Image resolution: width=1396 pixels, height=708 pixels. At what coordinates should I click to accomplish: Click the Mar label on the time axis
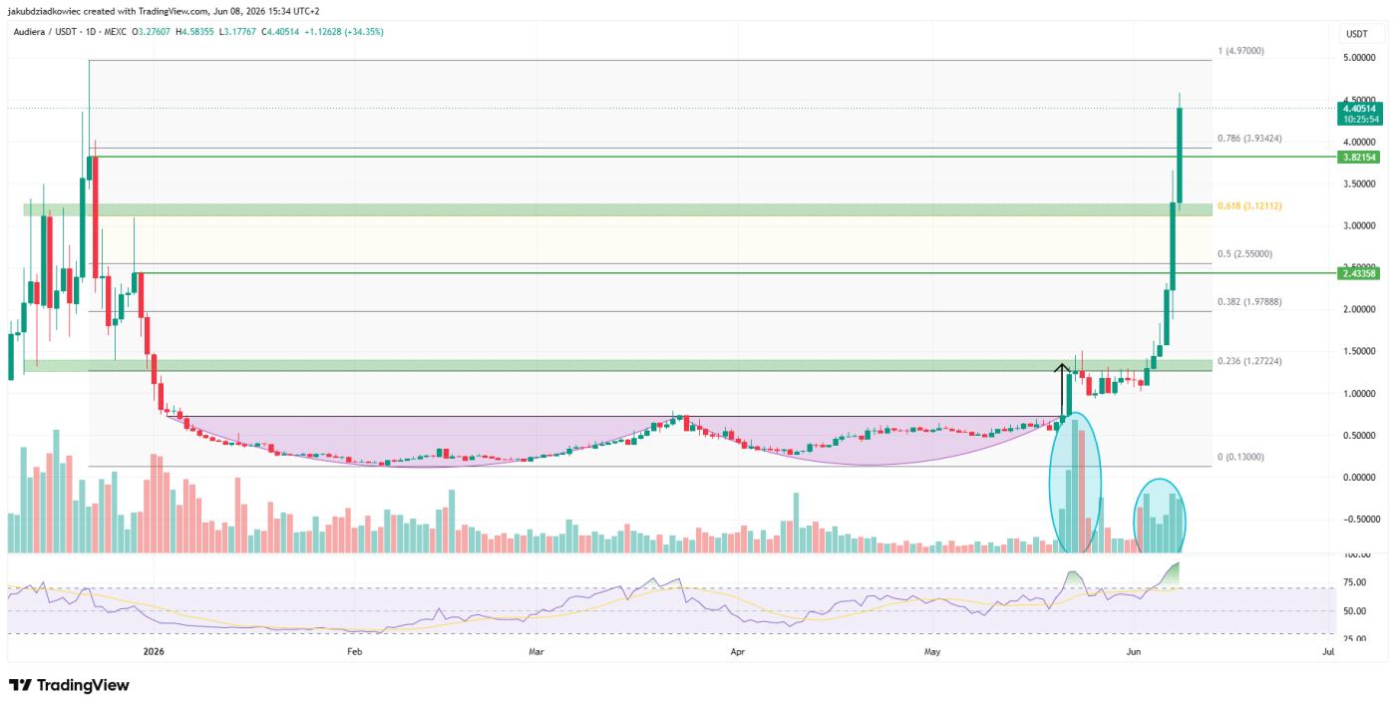click(x=536, y=652)
